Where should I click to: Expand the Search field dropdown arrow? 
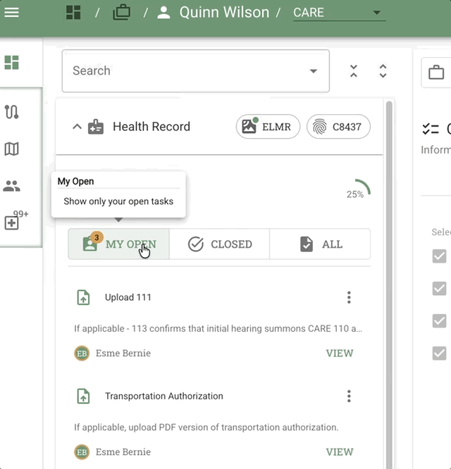(x=313, y=71)
